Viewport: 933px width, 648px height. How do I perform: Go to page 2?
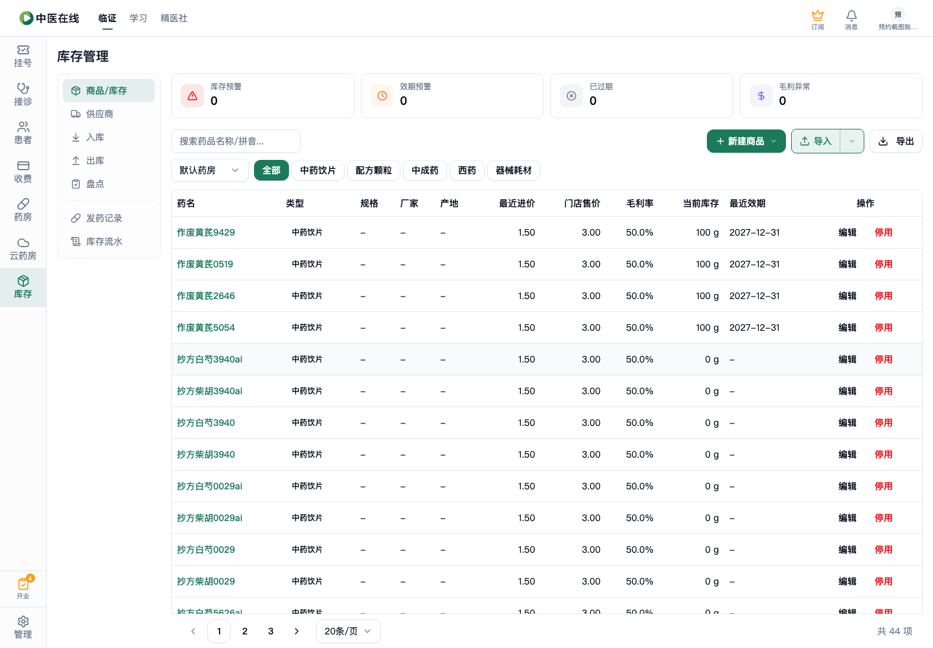[x=245, y=631]
